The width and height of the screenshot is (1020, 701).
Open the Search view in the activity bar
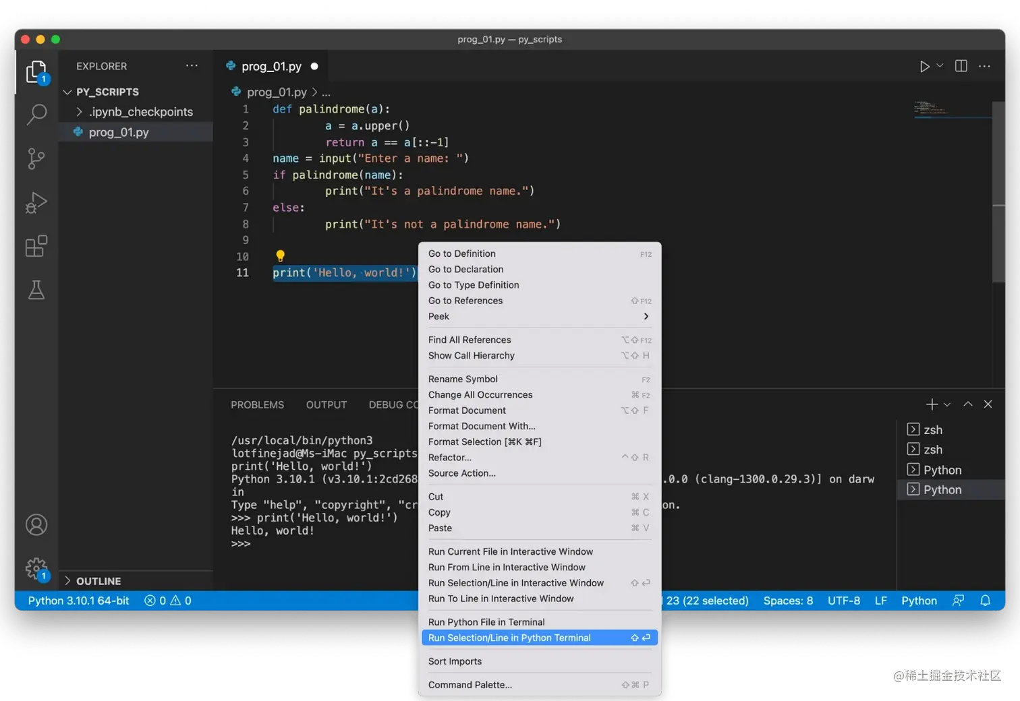pyautogui.click(x=36, y=115)
